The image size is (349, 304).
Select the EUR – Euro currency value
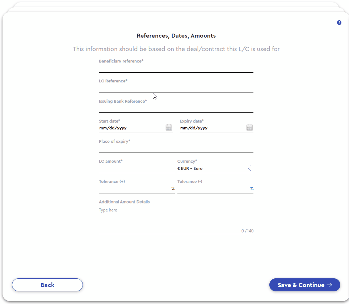[190, 168]
